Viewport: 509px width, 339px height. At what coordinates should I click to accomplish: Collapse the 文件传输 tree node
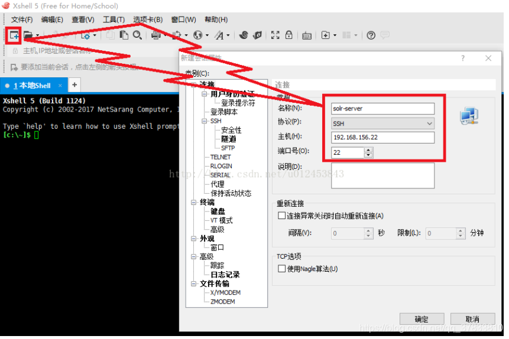click(194, 284)
